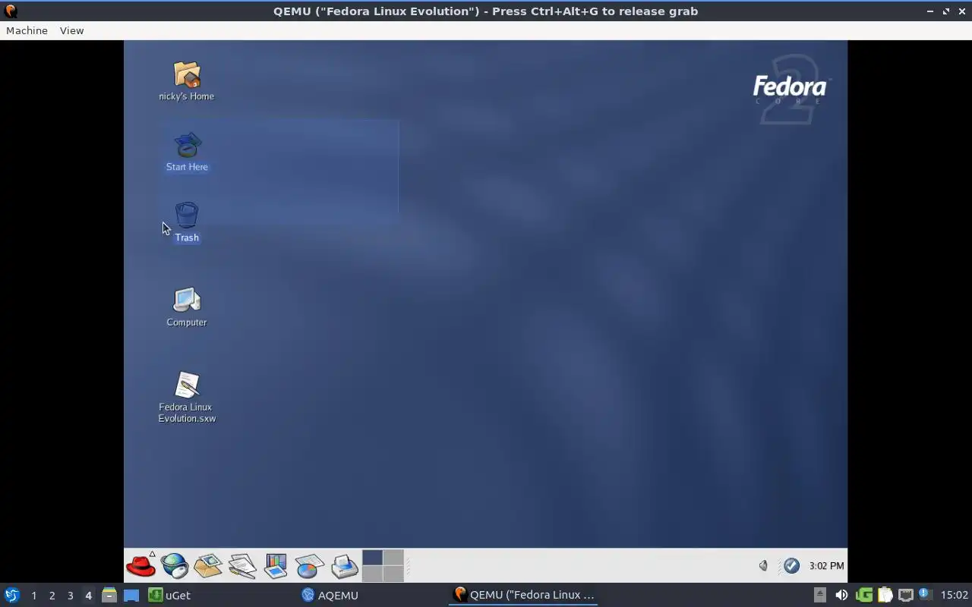Switch to host workspace 3

click(70, 596)
